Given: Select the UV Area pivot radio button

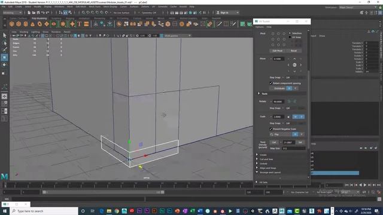Looking at the screenshot, I should tap(290, 37).
